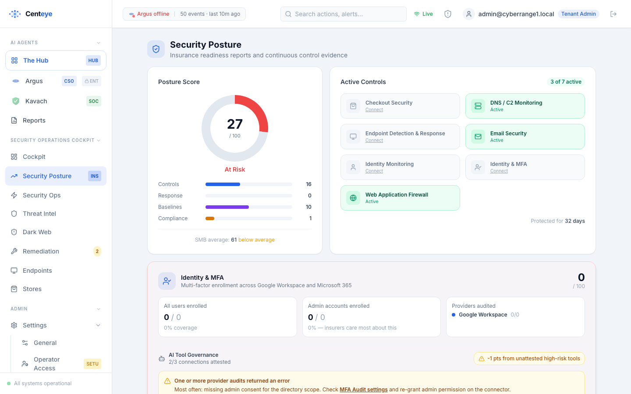Click the unattested high-risk tools warning badge
Screen dimensions: 631x394
coord(529,359)
